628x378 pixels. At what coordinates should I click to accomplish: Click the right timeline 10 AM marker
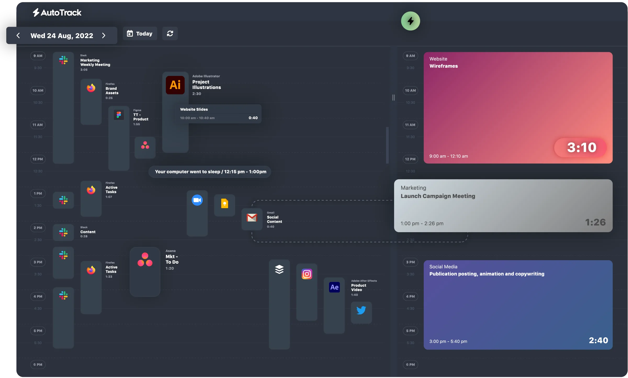coord(410,91)
